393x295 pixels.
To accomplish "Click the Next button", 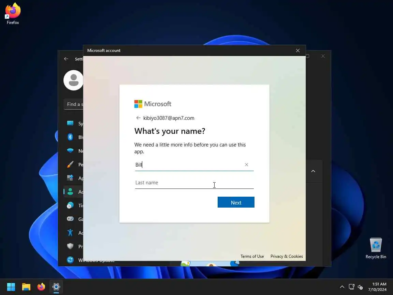I will 236,202.
